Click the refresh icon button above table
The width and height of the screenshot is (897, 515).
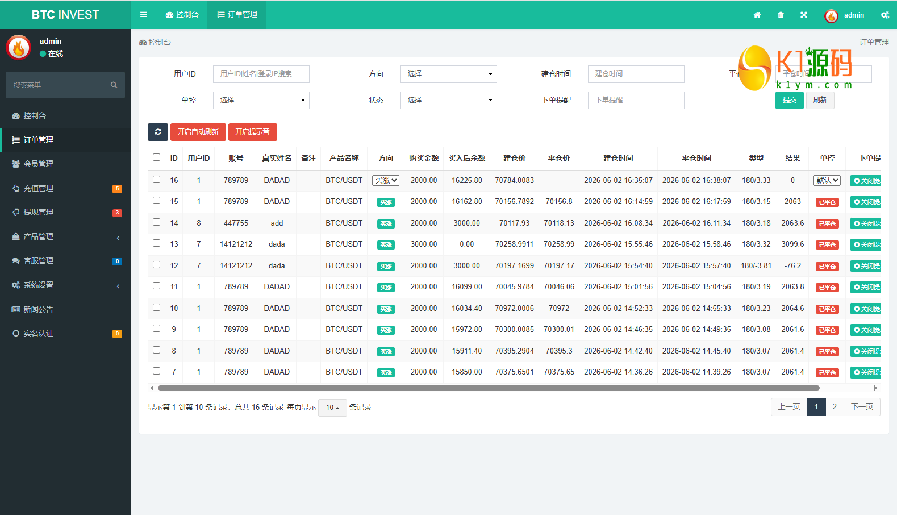coord(158,132)
